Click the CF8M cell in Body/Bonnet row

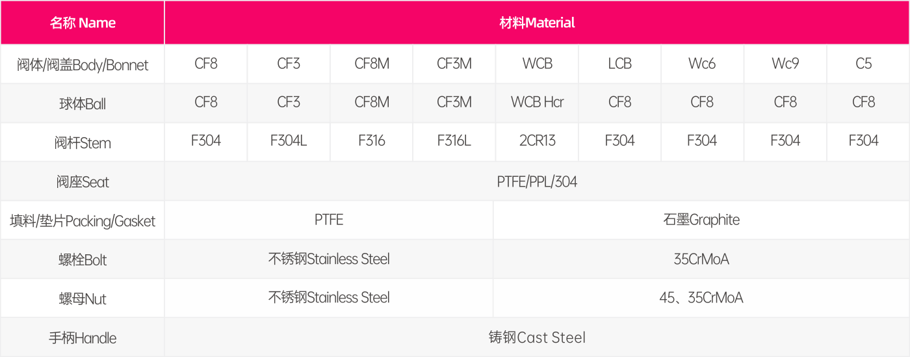[x=372, y=64]
